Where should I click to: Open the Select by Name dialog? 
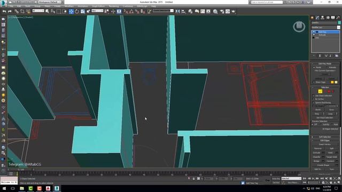click(52, 11)
